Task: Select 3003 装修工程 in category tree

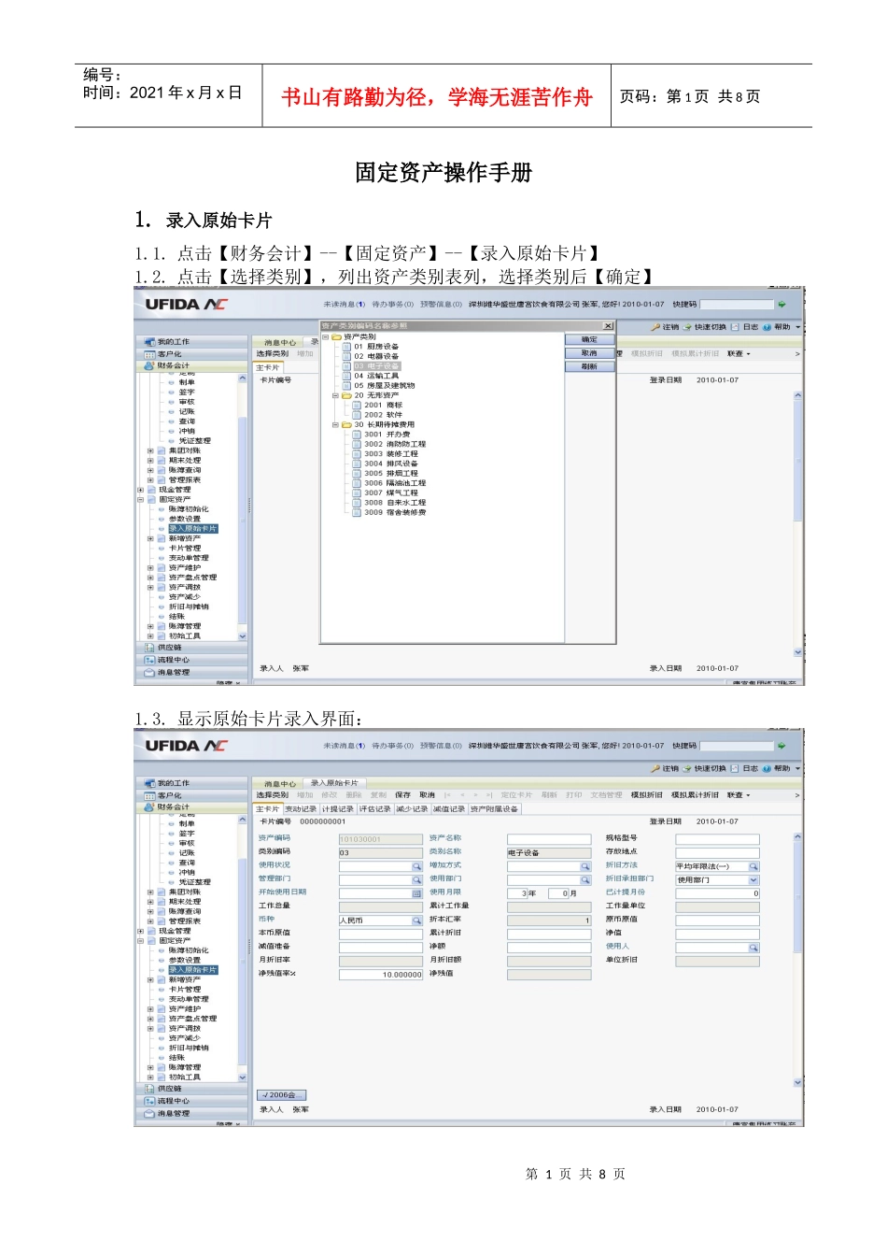Action: coord(391,453)
